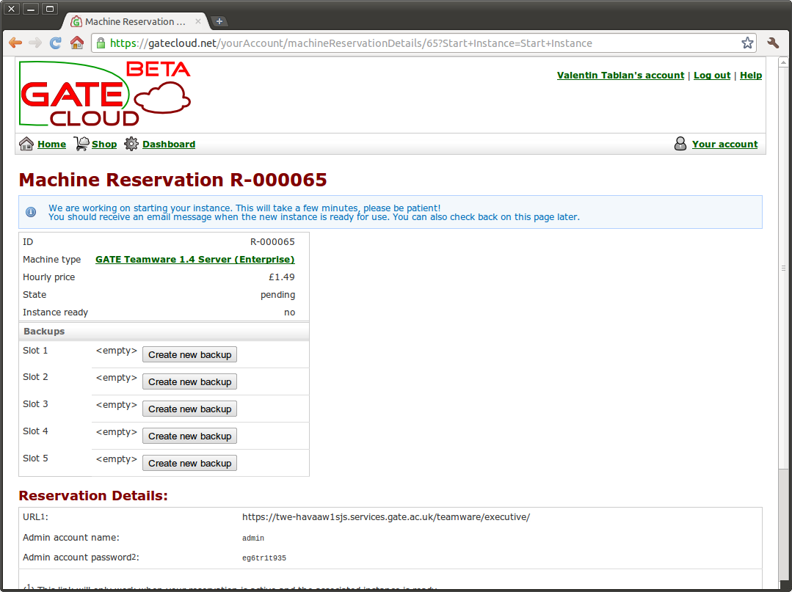792x592 pixels.
Task: Click the Machine Reservation R-000065 heading
Action: point(172,180)
